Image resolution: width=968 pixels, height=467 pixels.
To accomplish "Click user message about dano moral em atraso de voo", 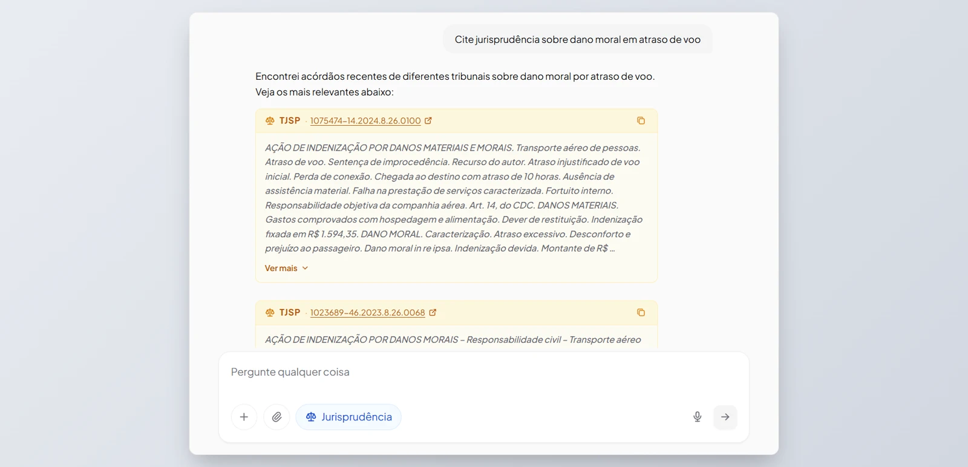I will tap(578, 39).
